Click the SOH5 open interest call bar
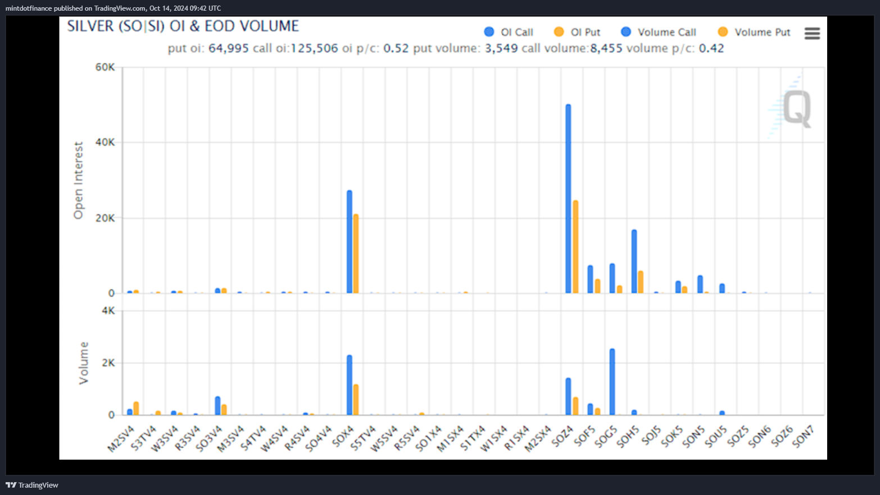This screenshot has height=495, width=880. pos(634,261)
